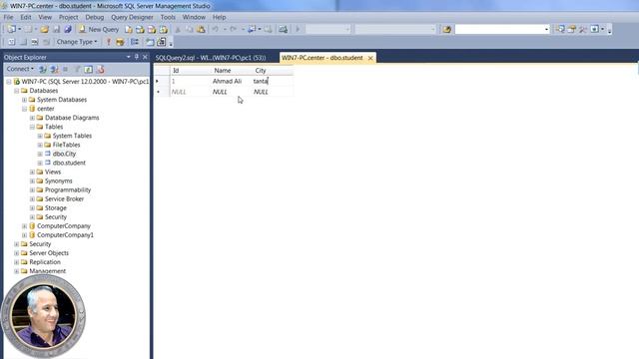Select the dbo.student table in tree

point(69,163)
